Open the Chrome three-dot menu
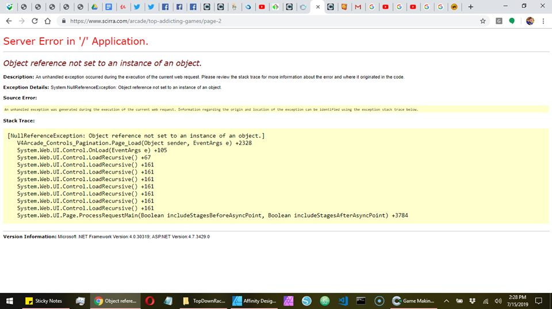Viewport: 552px width, 309px height. click(543, 21)
